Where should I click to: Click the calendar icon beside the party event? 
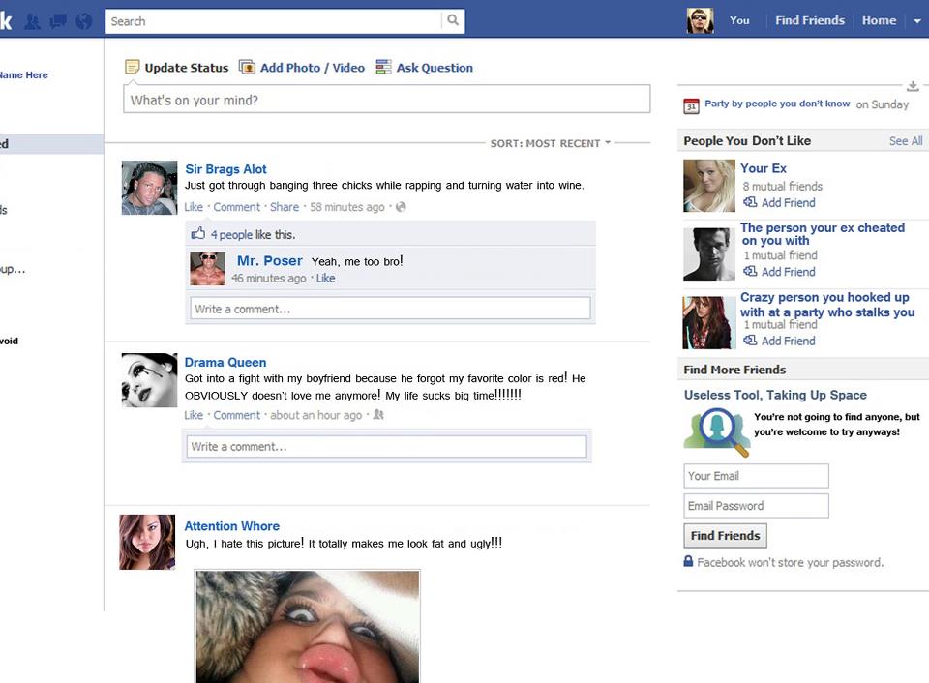click(x=691, y=105)
